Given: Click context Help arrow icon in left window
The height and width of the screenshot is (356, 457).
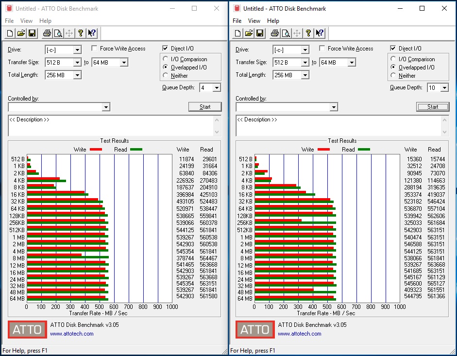Looking at the screenshot, I should point(92,33).
